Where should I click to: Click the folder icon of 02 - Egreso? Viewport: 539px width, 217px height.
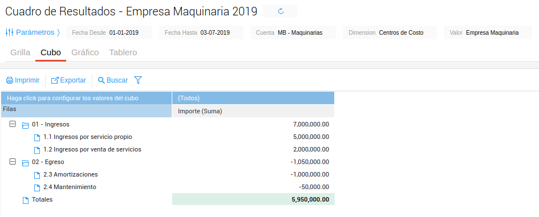pyautogui.click(x=25, y=162)
